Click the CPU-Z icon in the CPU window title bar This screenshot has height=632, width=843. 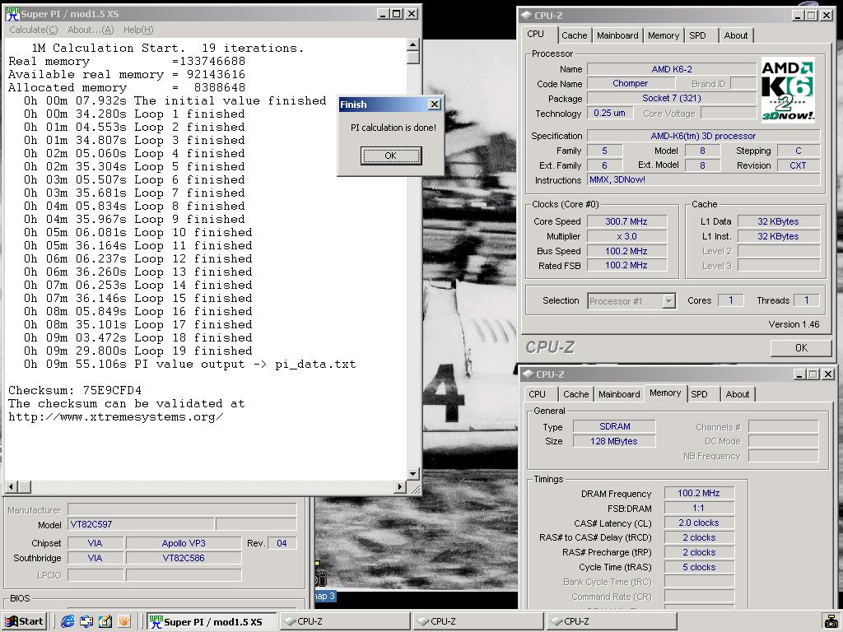click(x=526, y=16)
